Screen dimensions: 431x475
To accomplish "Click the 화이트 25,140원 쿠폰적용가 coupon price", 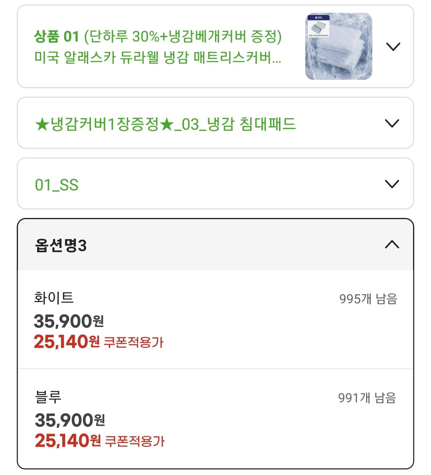I will [99, 342].
